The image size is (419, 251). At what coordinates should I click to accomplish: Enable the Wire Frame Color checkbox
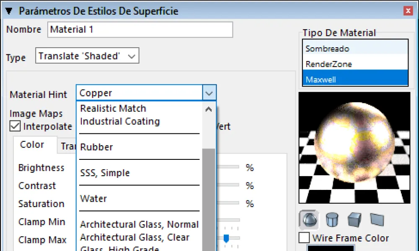tap(304, 238)
